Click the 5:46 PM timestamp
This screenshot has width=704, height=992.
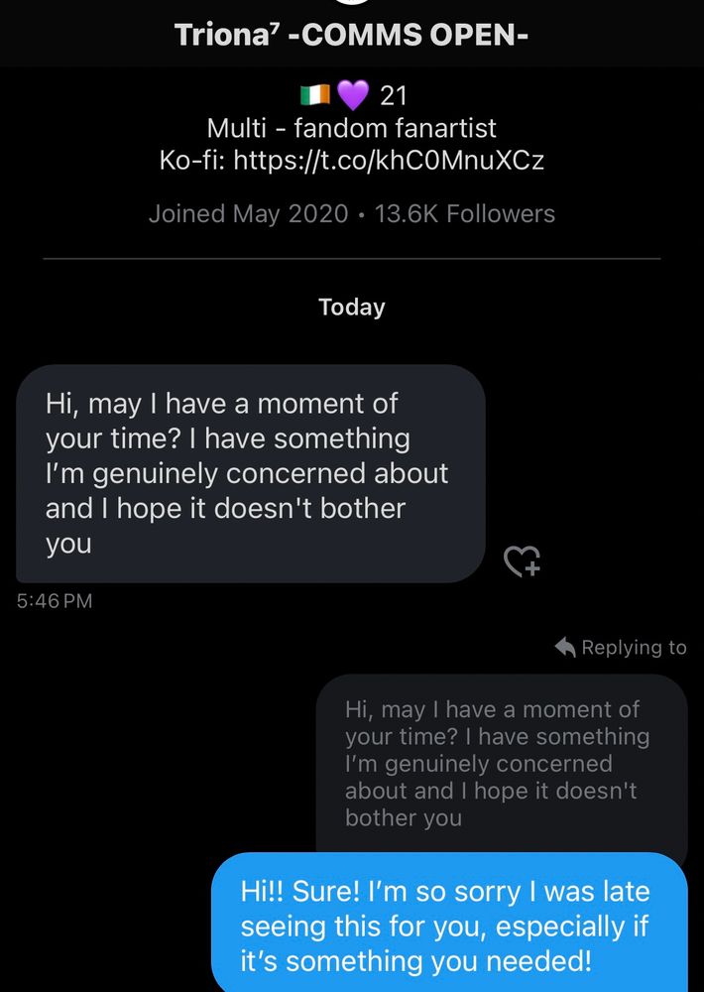click(55, 600)
